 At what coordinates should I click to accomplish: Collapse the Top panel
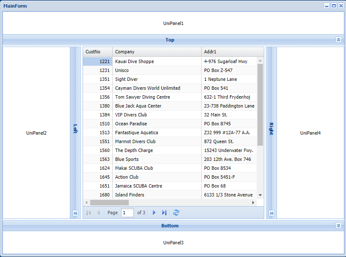click(x=338, y=40)
